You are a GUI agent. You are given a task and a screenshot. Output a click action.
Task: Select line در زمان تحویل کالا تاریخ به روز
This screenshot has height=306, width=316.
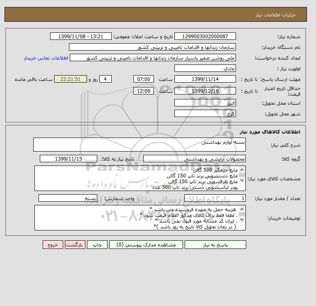point(195,227)
